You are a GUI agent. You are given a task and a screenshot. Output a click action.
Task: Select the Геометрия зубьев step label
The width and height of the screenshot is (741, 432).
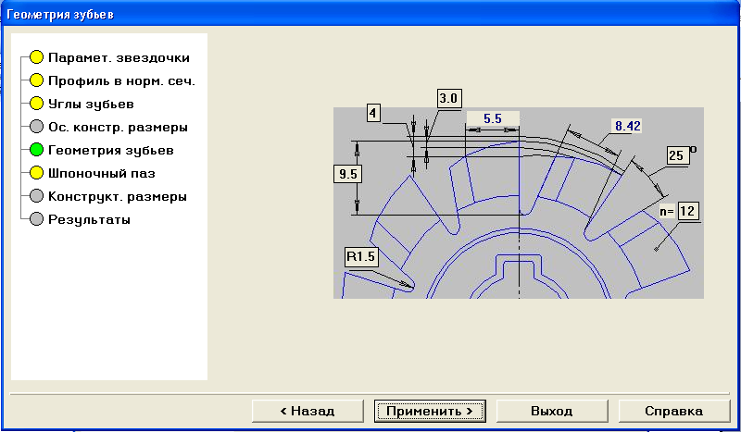111,150
